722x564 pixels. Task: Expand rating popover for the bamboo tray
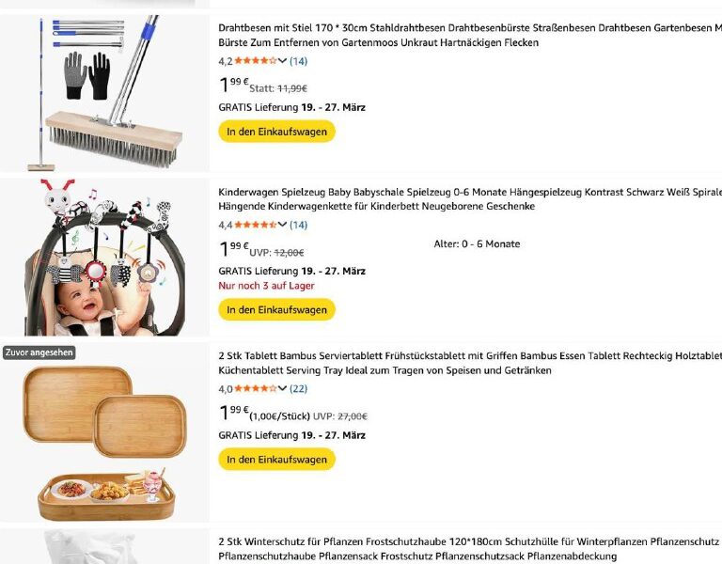282,388
